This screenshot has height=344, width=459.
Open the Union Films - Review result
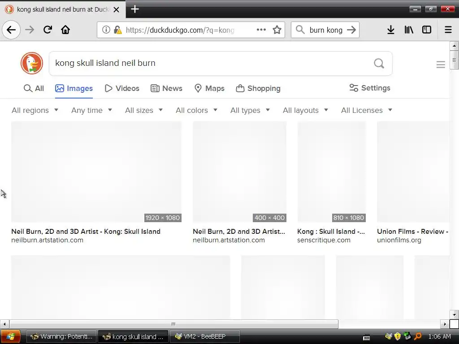point(413,232)
